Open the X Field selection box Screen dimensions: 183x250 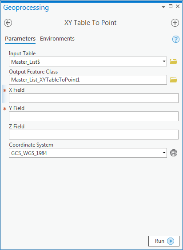94,98
